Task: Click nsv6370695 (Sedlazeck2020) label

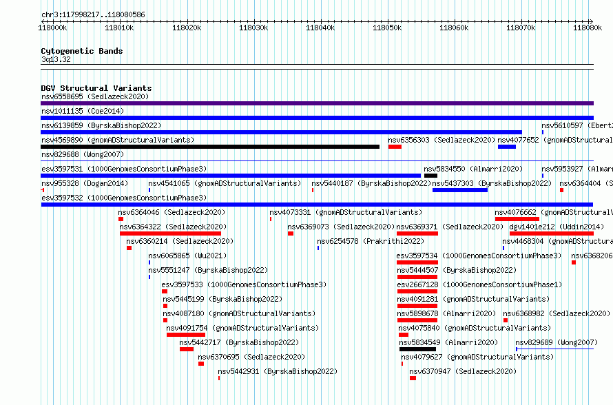Action: (x=251, y=357)
